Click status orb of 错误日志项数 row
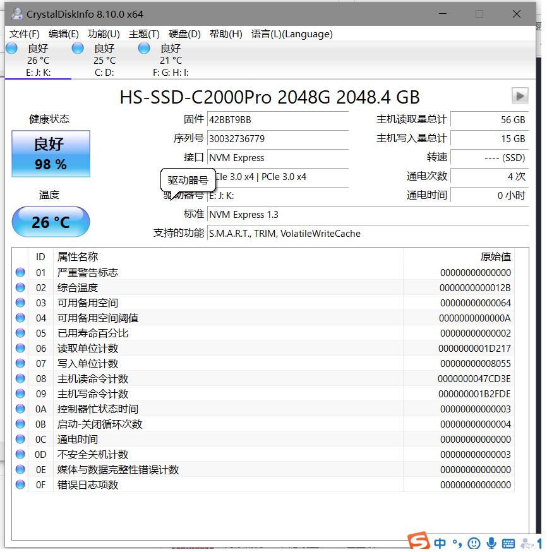Image resolution: width=547 pixels, height=552 pixels. 20,484
